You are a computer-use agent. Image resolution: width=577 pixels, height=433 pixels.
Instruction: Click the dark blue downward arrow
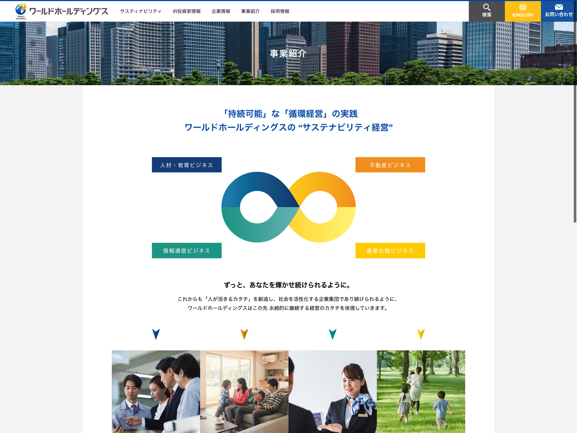[x=156, y=334]
